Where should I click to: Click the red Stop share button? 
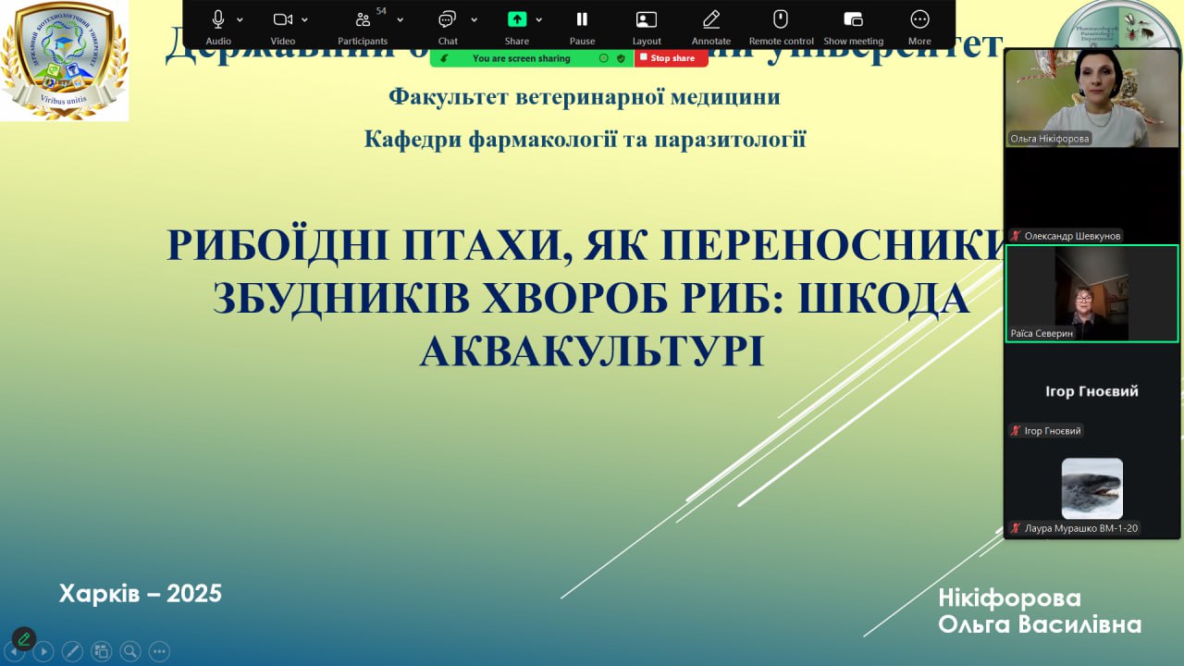(x=671, y=58)
